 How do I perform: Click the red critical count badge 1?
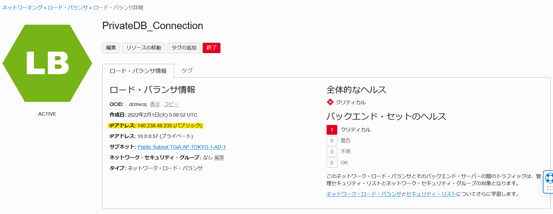click(x=332, y=130)
